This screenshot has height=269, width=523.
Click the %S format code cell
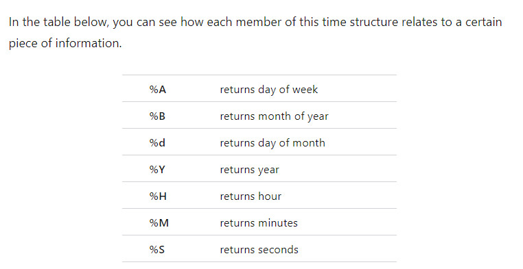(x=156, y=250)
